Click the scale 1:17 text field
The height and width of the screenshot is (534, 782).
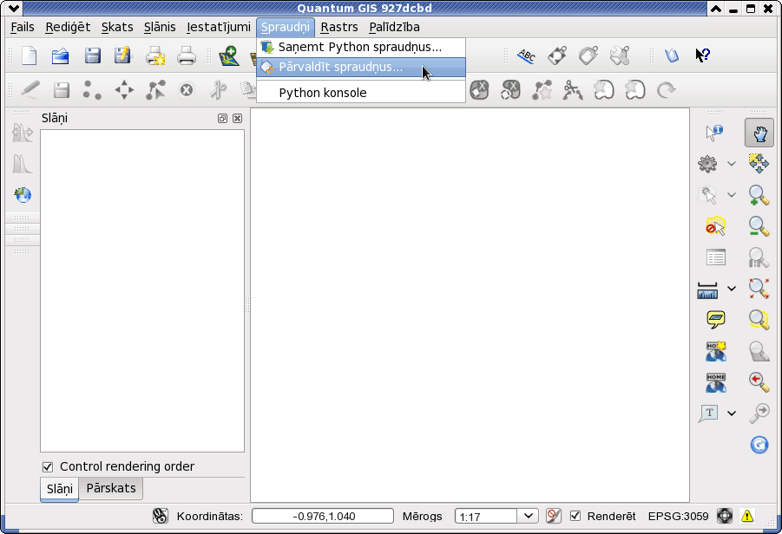tap(486, 516)
